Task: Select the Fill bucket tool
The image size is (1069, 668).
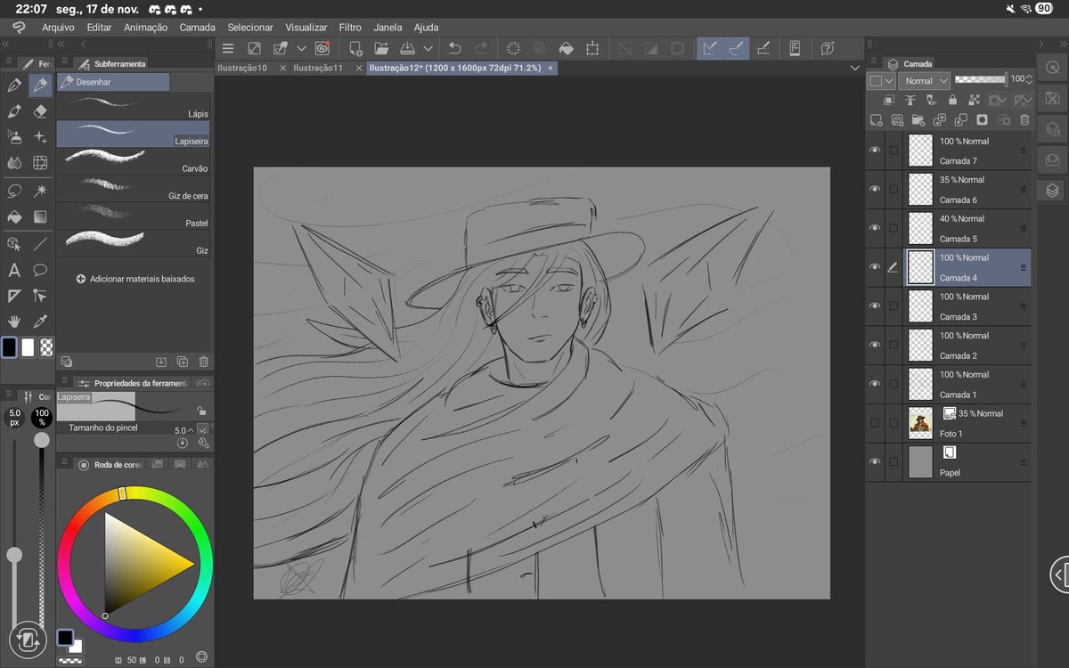Action: (13, 216)
